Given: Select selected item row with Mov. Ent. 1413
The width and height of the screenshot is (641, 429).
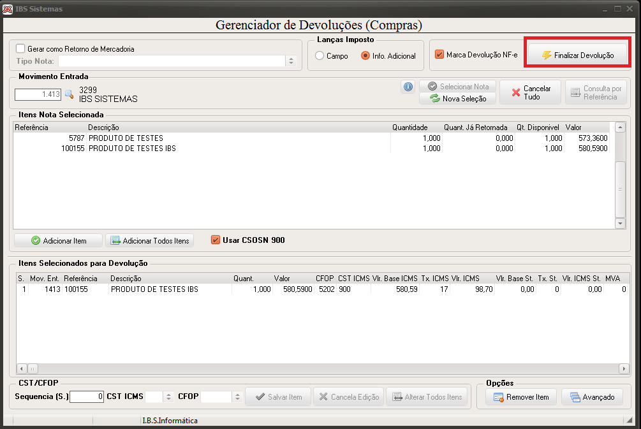Looking at the screenshot, I should click(x=322, y=289).
